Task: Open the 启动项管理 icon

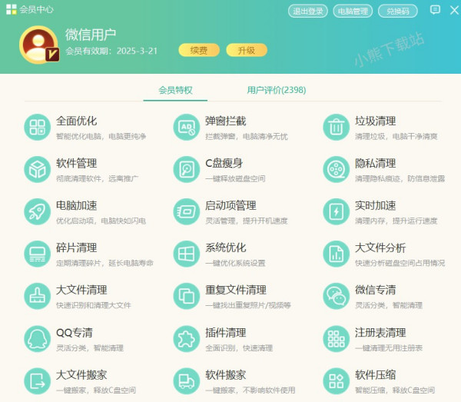Action: coord(187,211)
